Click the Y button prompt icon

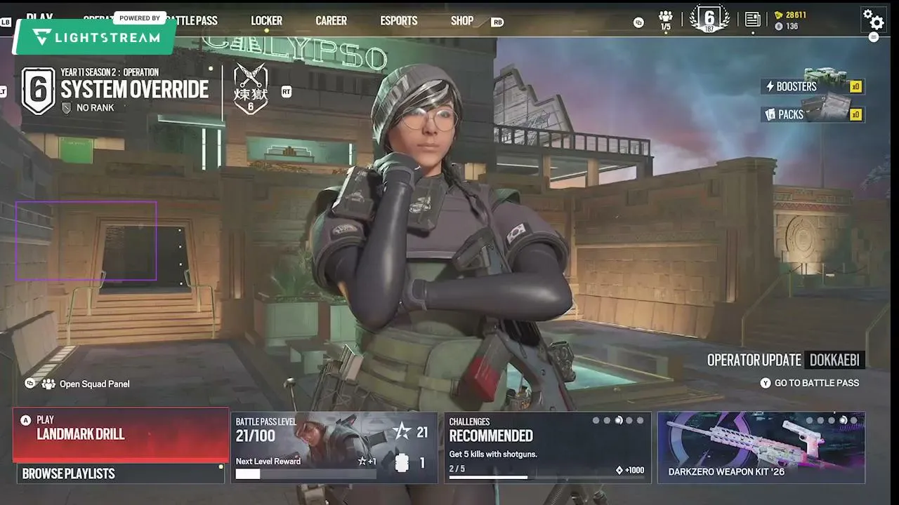[766, 383]
